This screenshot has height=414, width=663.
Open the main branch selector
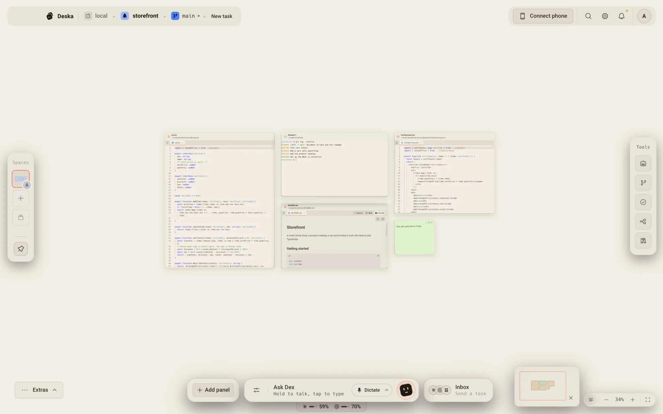[x=185, y=16]
